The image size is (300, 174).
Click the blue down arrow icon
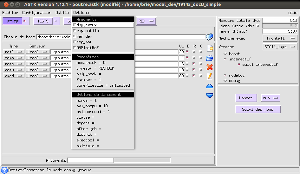click(210, 95)
